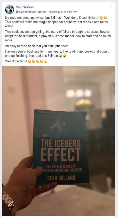
Task: Expand the post options chevron
Action: 111,7
